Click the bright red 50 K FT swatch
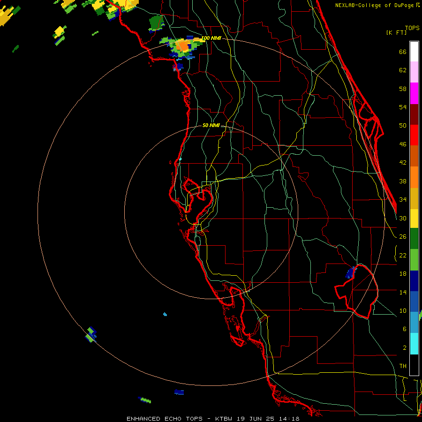The width and height of the screenshot is (422, 422). coord(414,135)
